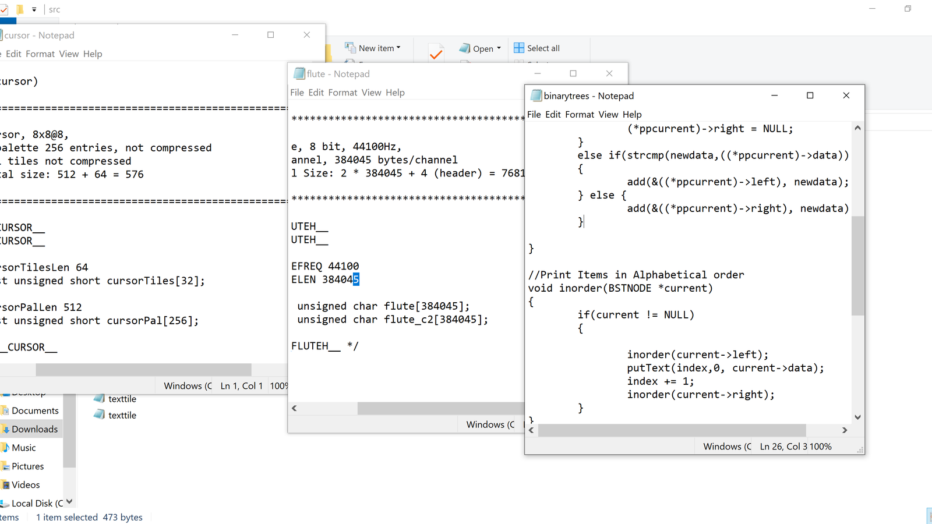Open Format menu in binarytrees Notepad

click(x=580, y=115)
